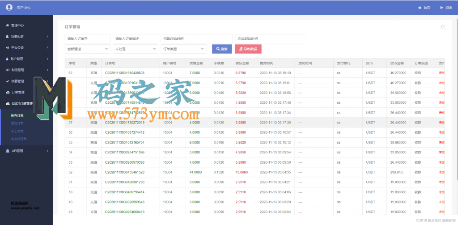Click the 手续费 column header
The image size is (458, 225).
218,63
